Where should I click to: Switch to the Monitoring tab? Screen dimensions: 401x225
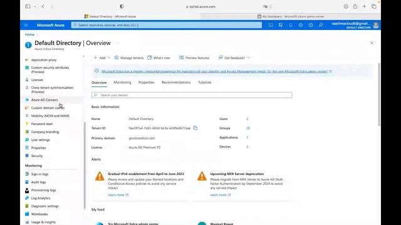(122, 82)
